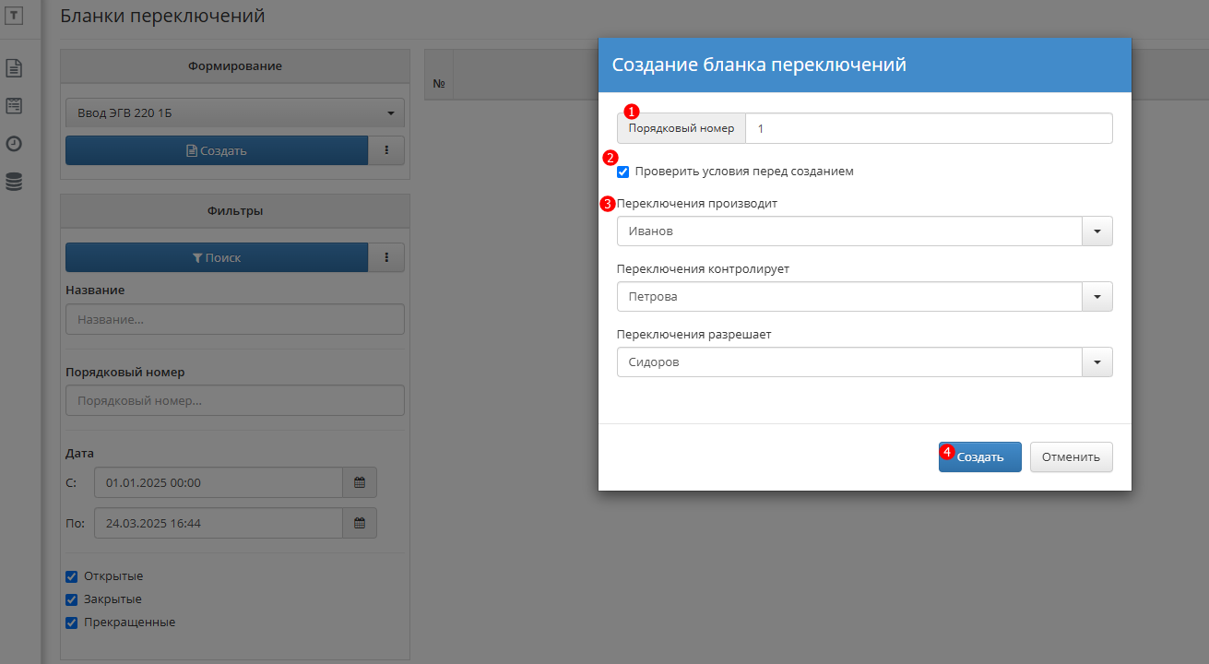The width and height of the screenshot is (1209, 664).
Task: Expand the Переключения контролирует dropdown arrow
Action: coord(1097,297)
